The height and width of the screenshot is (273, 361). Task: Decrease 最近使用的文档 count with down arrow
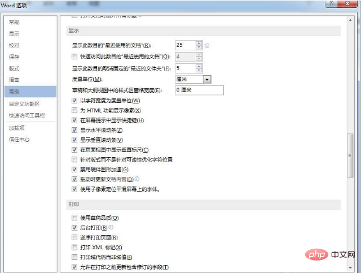coord(199,47)
